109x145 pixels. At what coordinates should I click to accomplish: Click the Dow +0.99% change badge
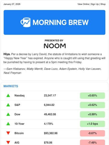pos(92,114)
